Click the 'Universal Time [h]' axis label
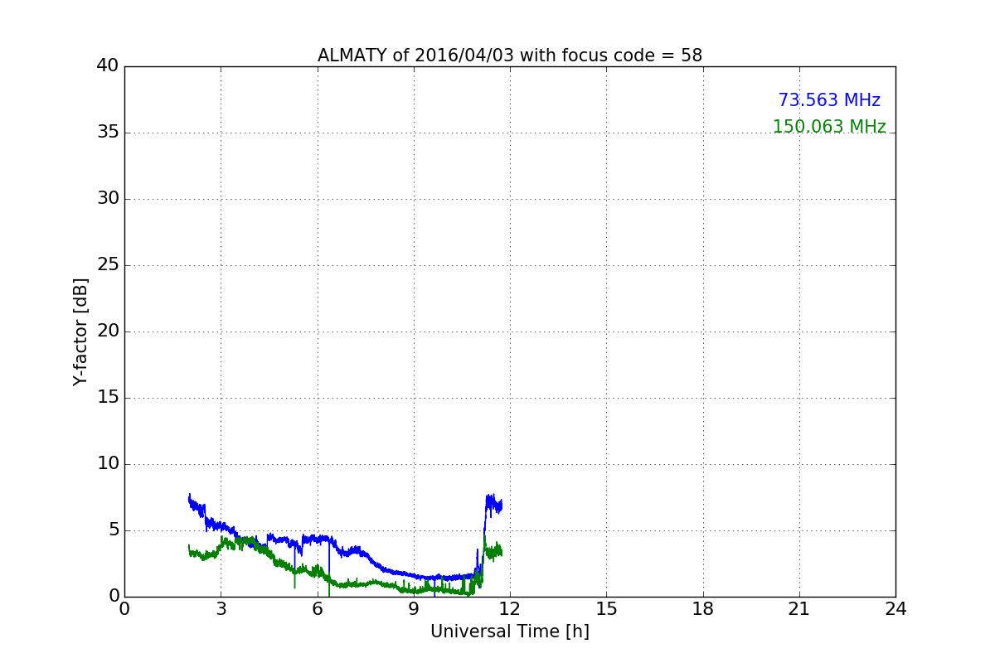 (510, 632)
